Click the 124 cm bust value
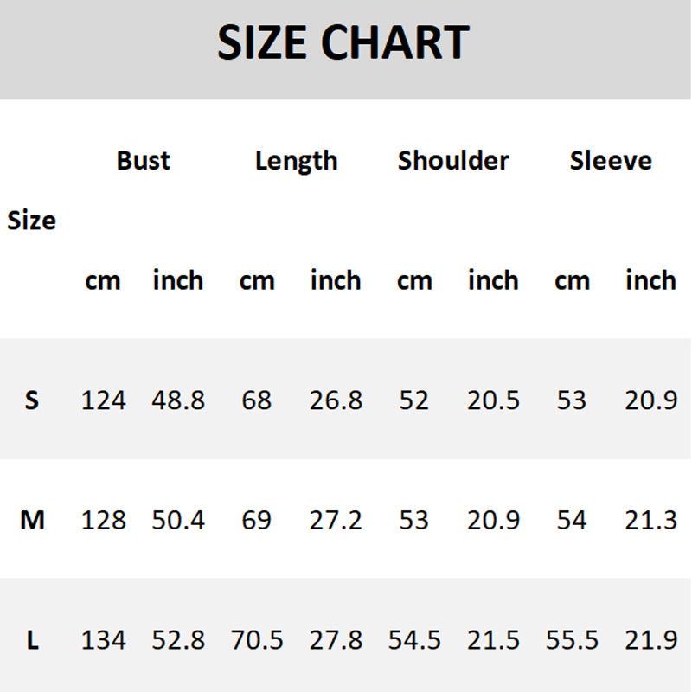692x692 pixels. point(104,400)
